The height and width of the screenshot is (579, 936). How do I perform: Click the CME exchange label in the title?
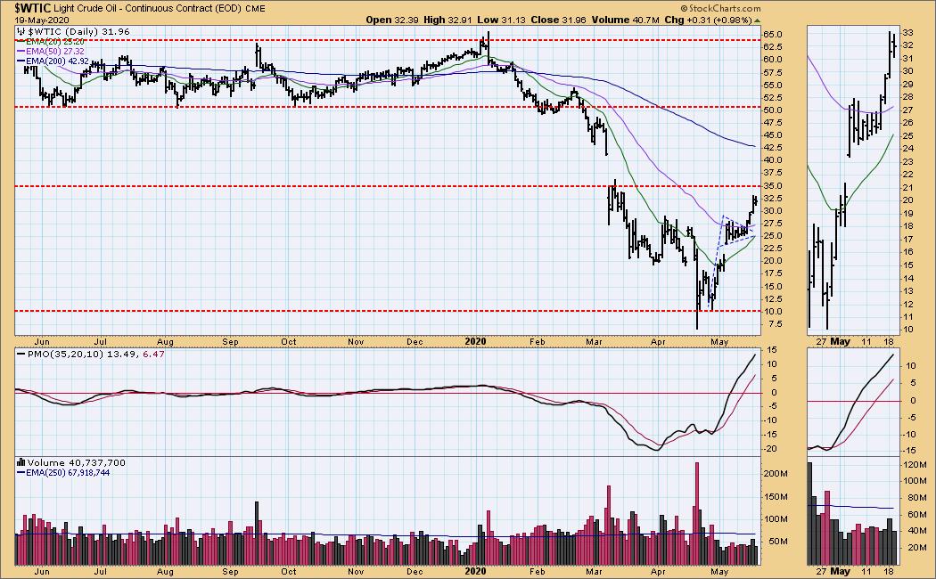click(x=255, y=8)
